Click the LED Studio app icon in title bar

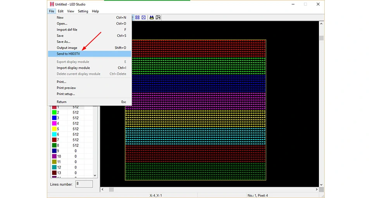52,4
